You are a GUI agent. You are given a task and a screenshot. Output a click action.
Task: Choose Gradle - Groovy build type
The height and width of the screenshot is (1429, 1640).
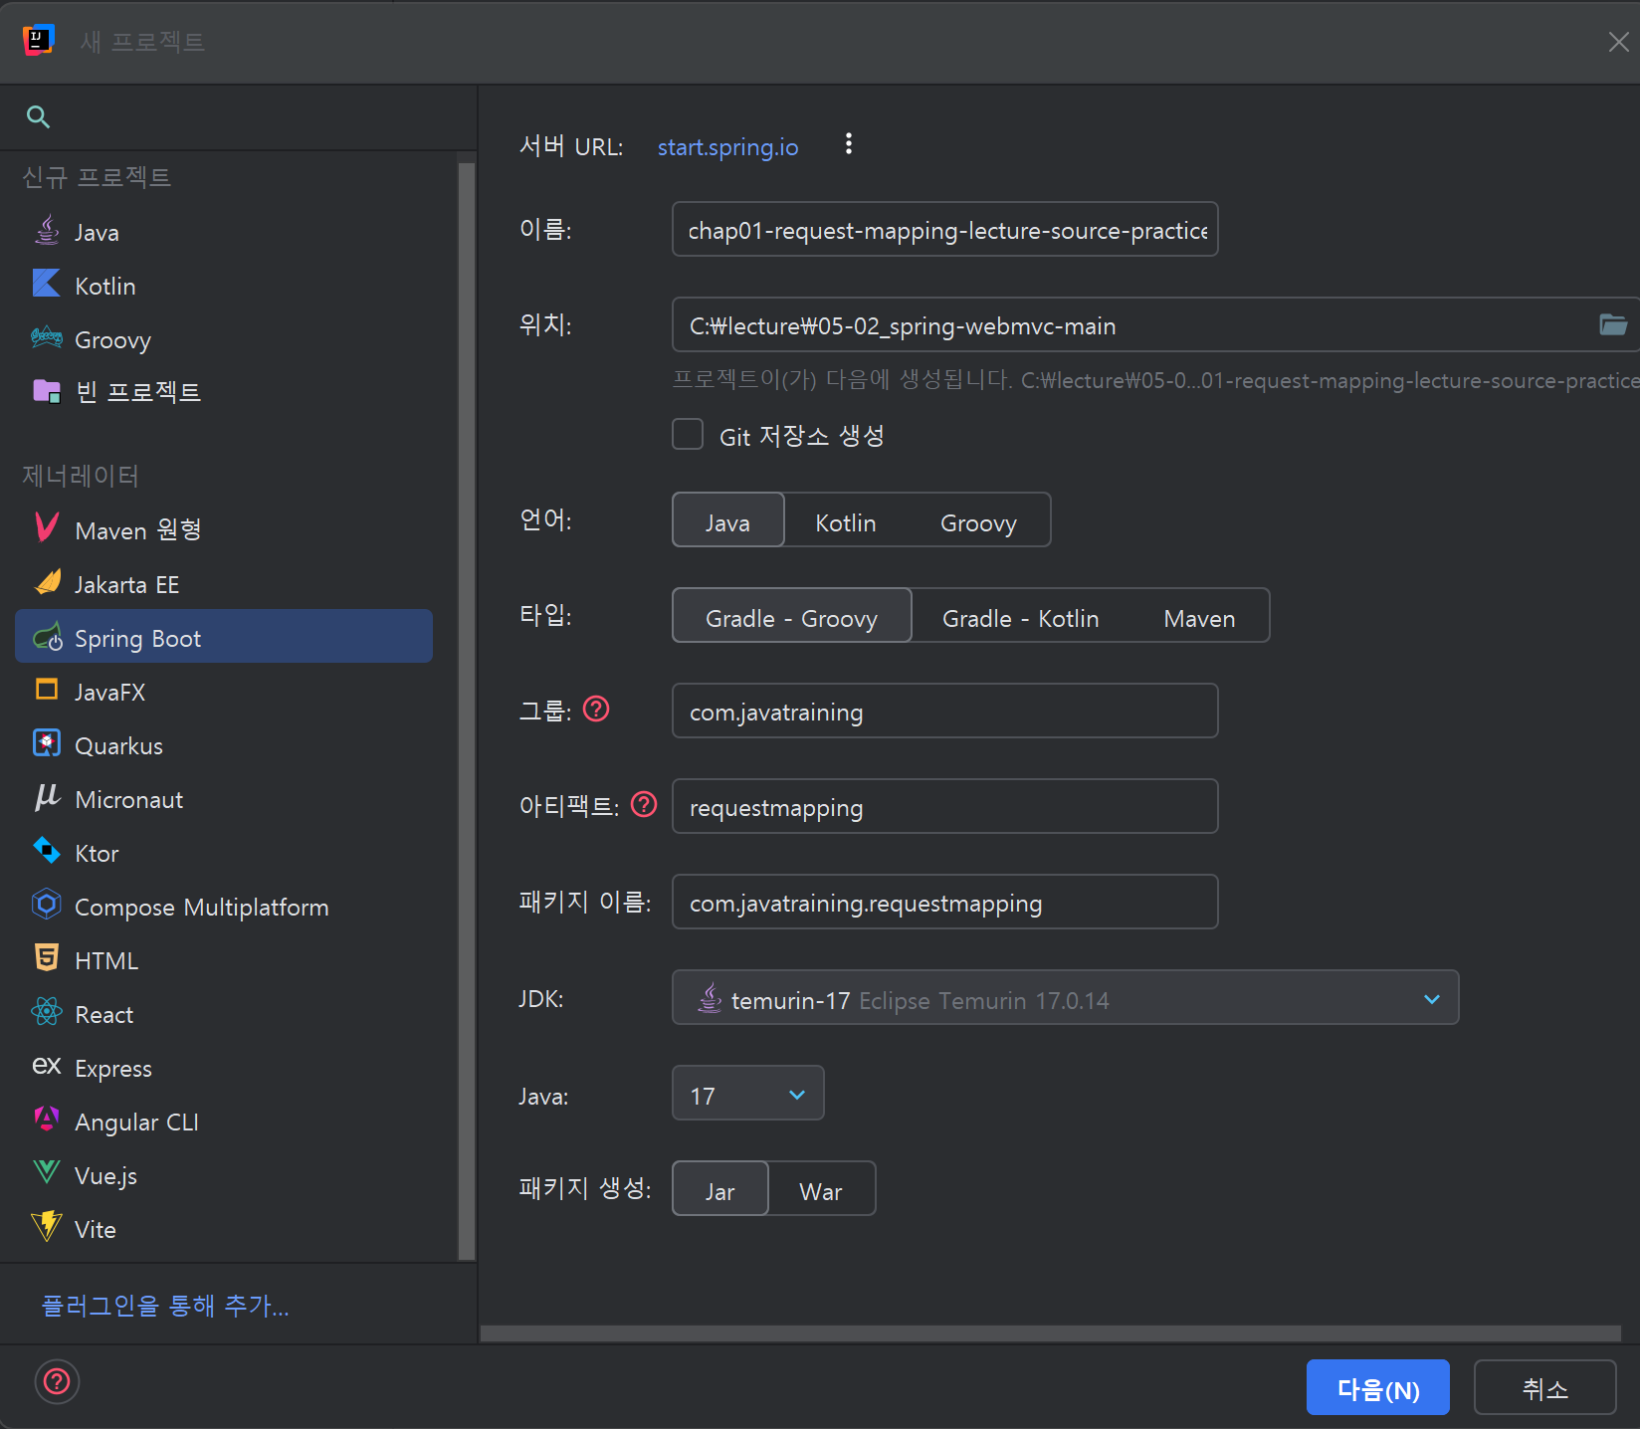792,616
